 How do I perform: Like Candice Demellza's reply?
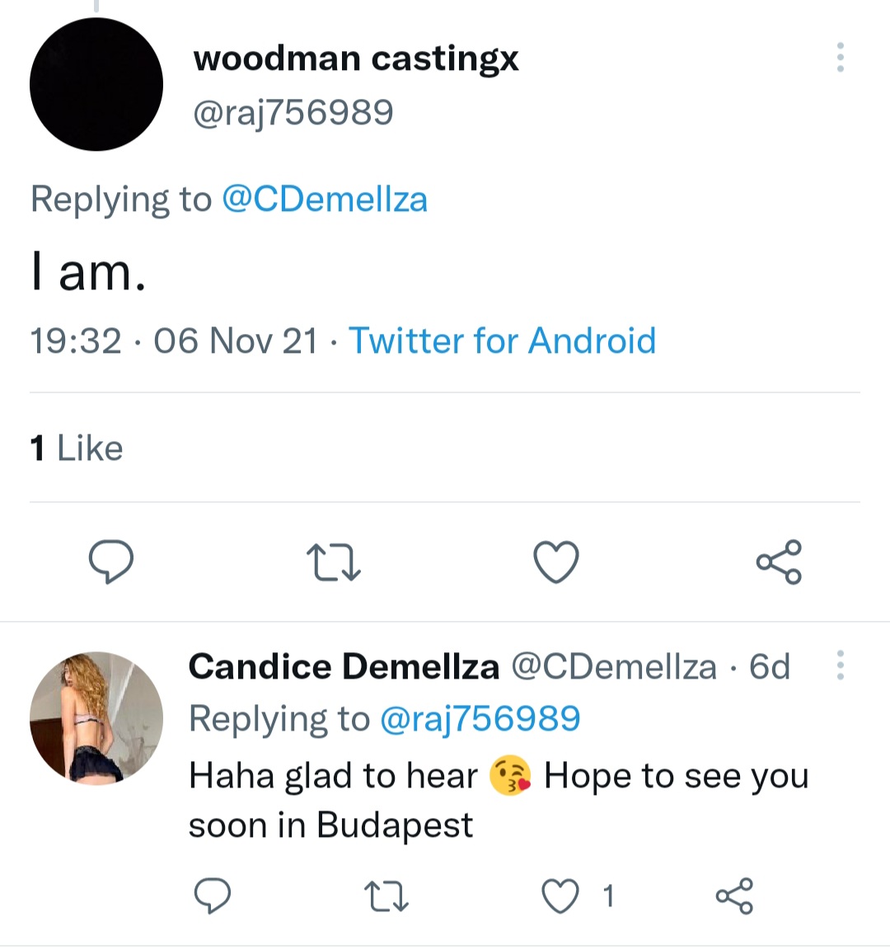(x=560, y=896)
